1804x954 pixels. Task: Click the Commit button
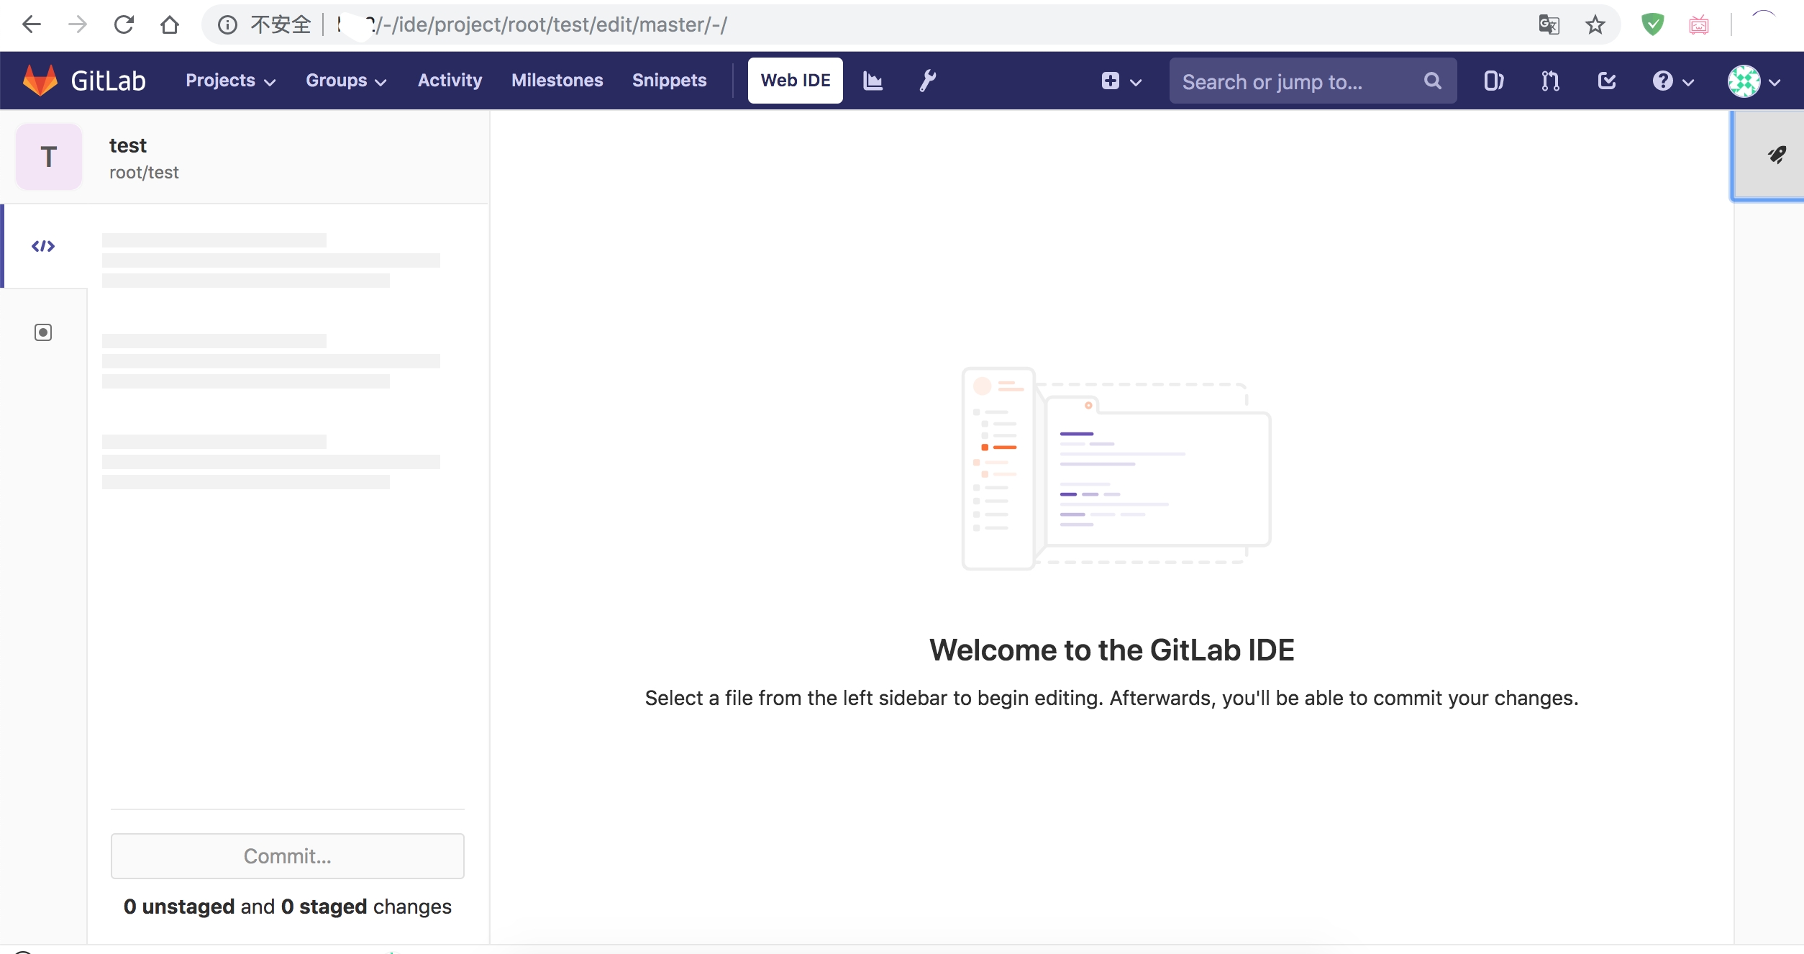click(287, 856)
